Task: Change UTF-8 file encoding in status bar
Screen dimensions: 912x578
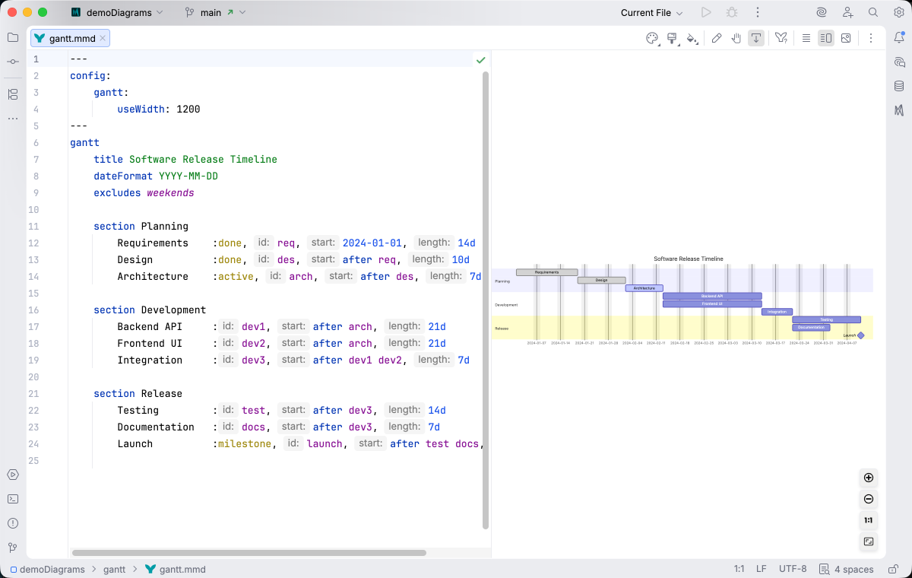Action: point(793,569)
